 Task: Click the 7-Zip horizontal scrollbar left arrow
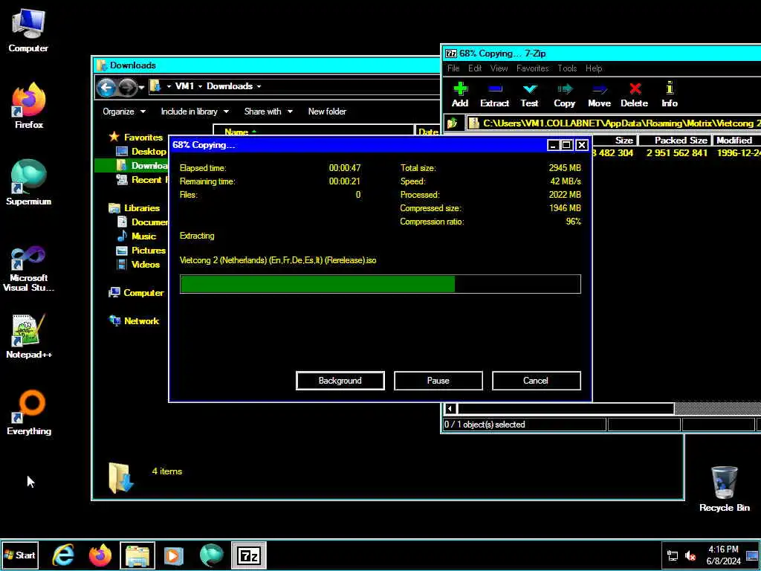[450, 409]
